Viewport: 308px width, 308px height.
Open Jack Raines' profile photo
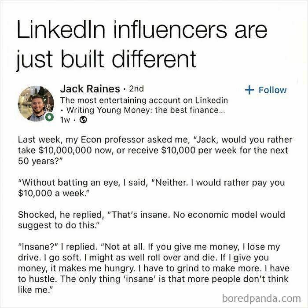coord(36,103)
